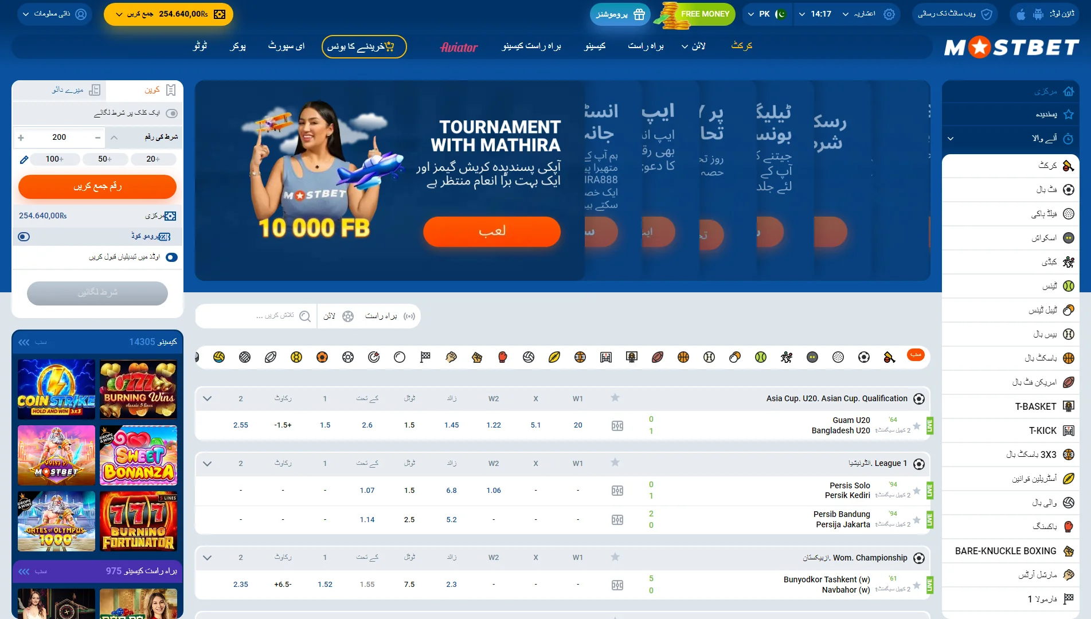The image size is (1091, 619).
Task: Open Live Casino in nav bar
Action: [x=531, y=46]
